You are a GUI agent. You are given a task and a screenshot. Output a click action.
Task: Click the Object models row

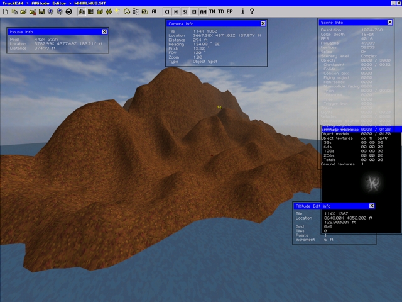click(x=356, y=134)
